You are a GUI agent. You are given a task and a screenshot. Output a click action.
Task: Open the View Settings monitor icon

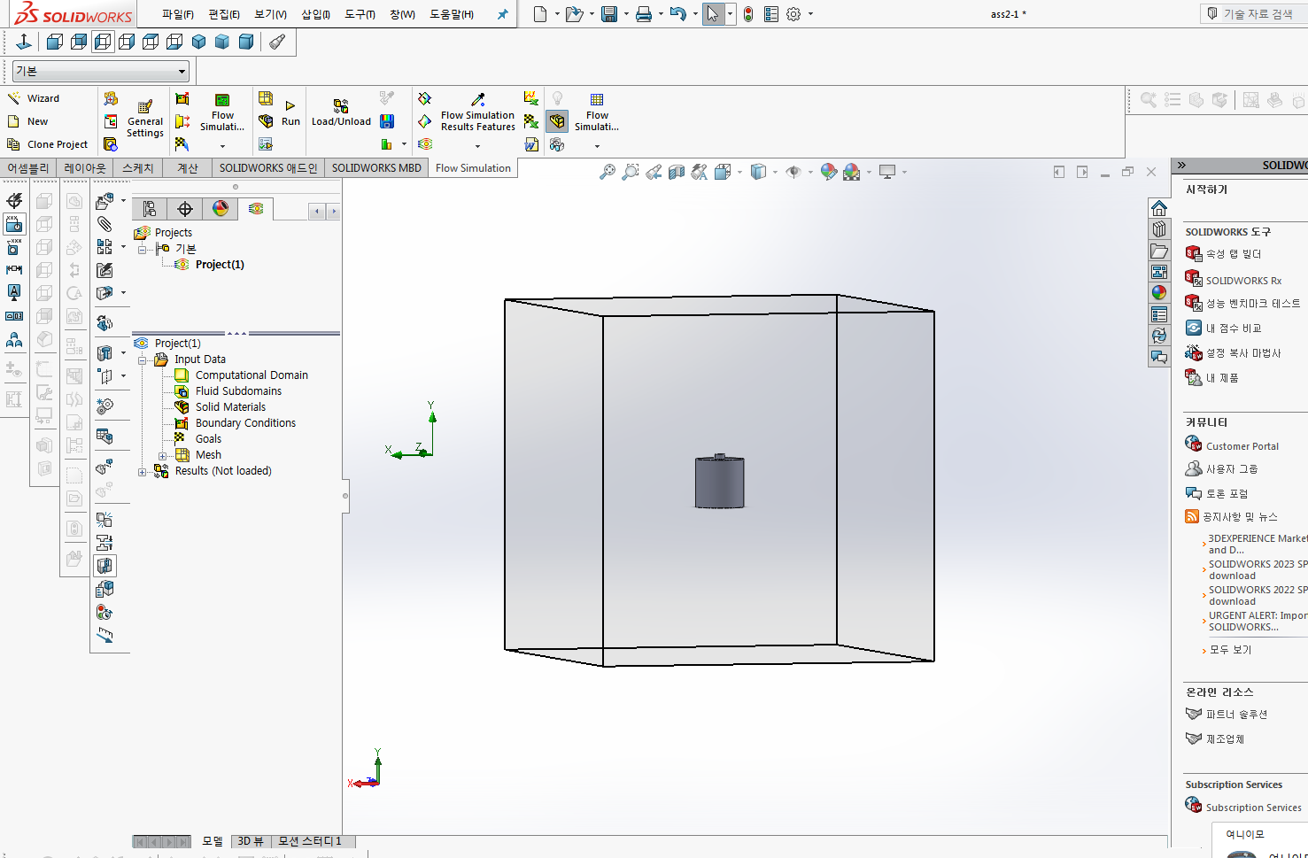[887, 172]
